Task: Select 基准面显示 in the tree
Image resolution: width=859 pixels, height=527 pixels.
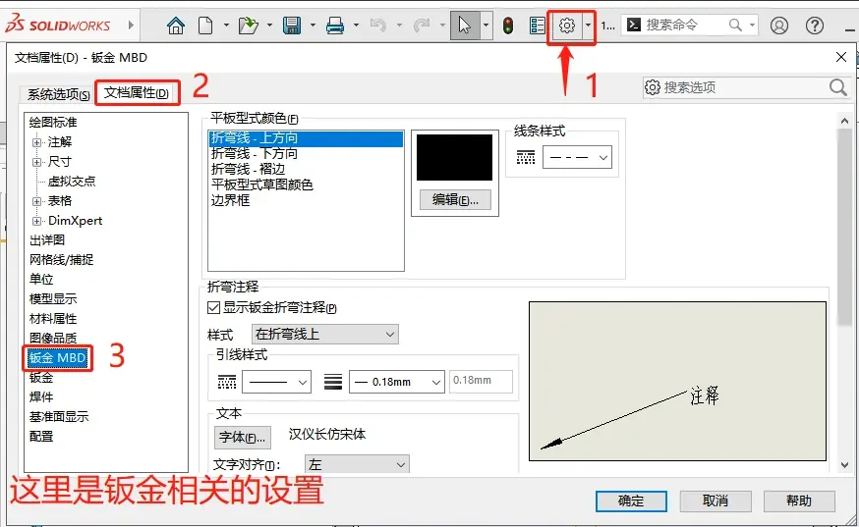Action: pos(59,417)
